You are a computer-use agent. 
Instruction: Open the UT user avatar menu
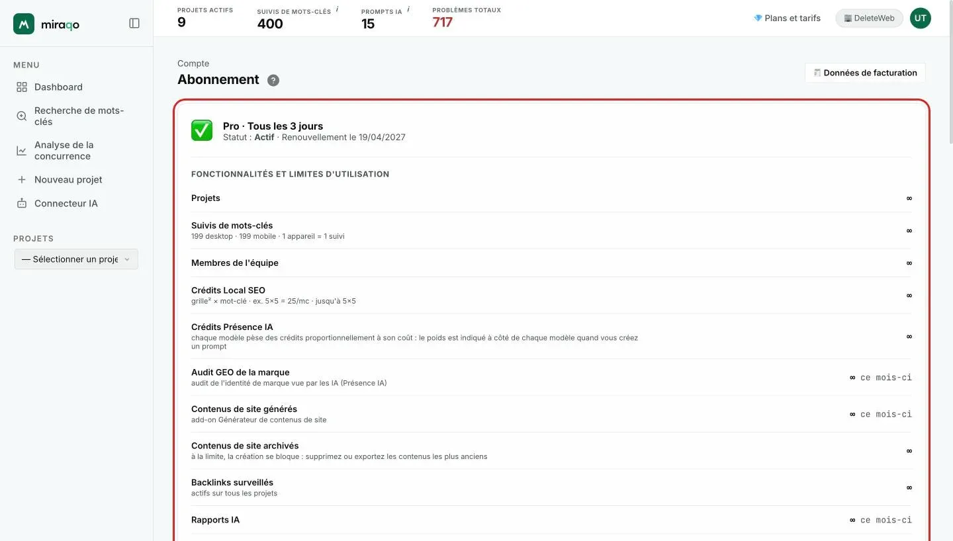(920, 18)
